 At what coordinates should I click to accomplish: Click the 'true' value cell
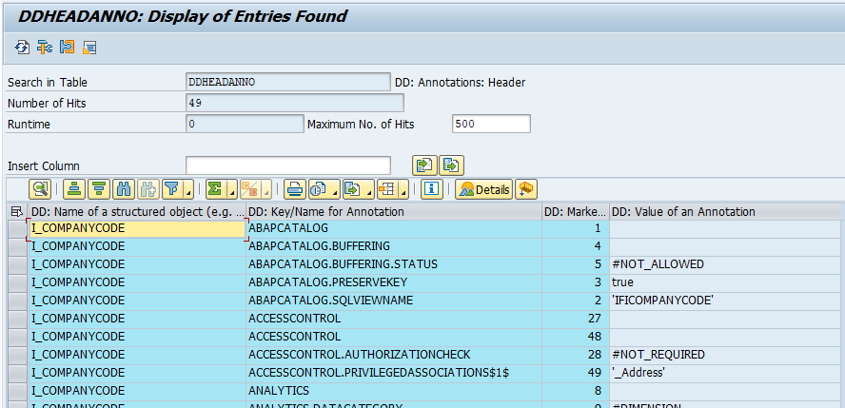click(x=726, y=282)
